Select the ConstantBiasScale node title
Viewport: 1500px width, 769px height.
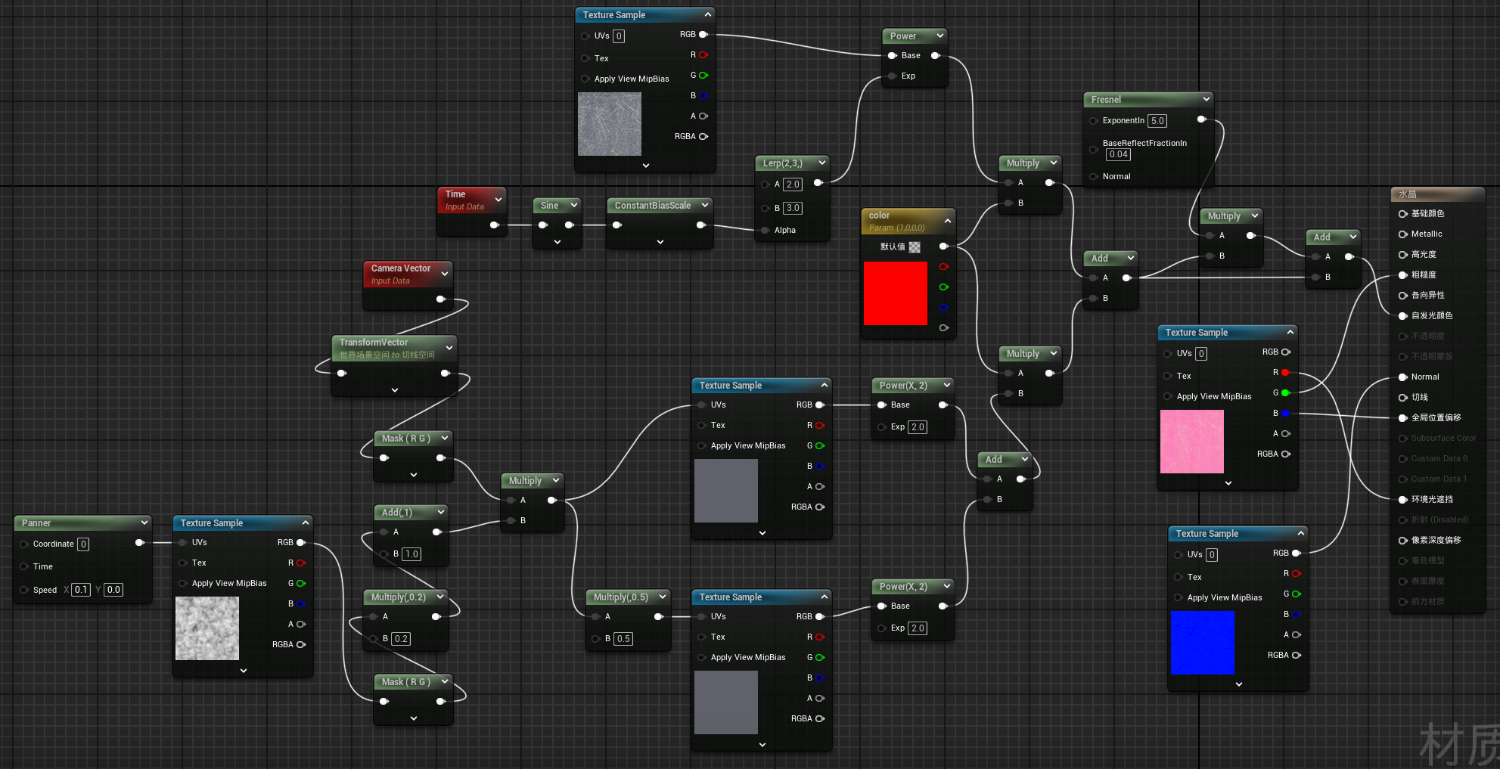653,206
